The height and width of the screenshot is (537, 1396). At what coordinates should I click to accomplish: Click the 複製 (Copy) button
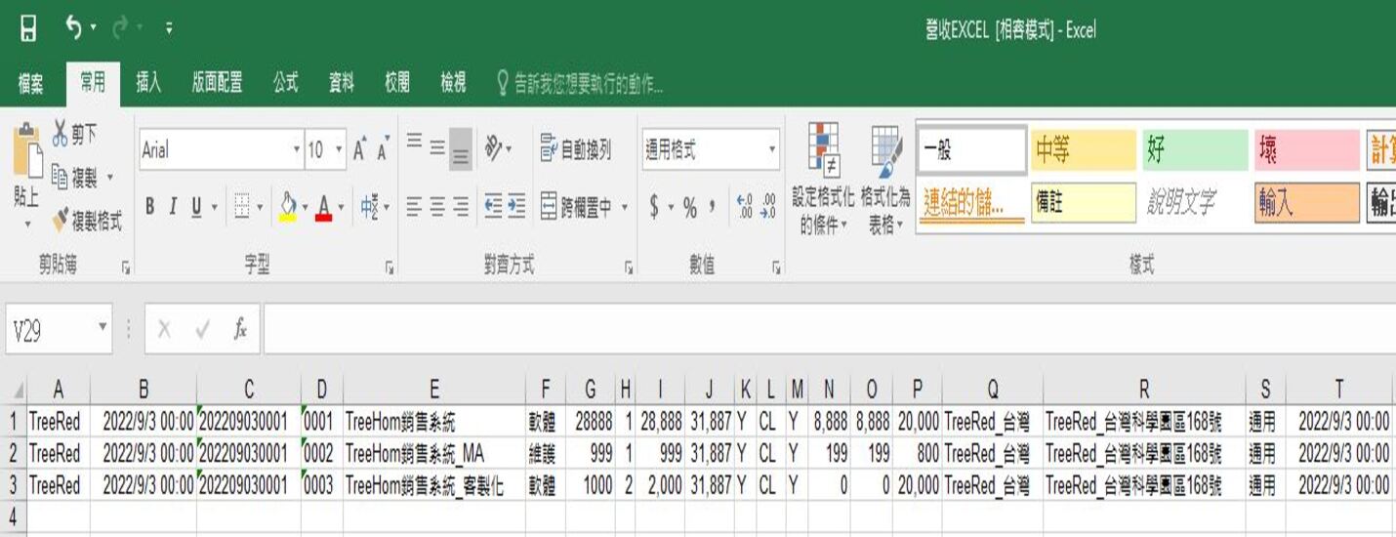point(74,178)
